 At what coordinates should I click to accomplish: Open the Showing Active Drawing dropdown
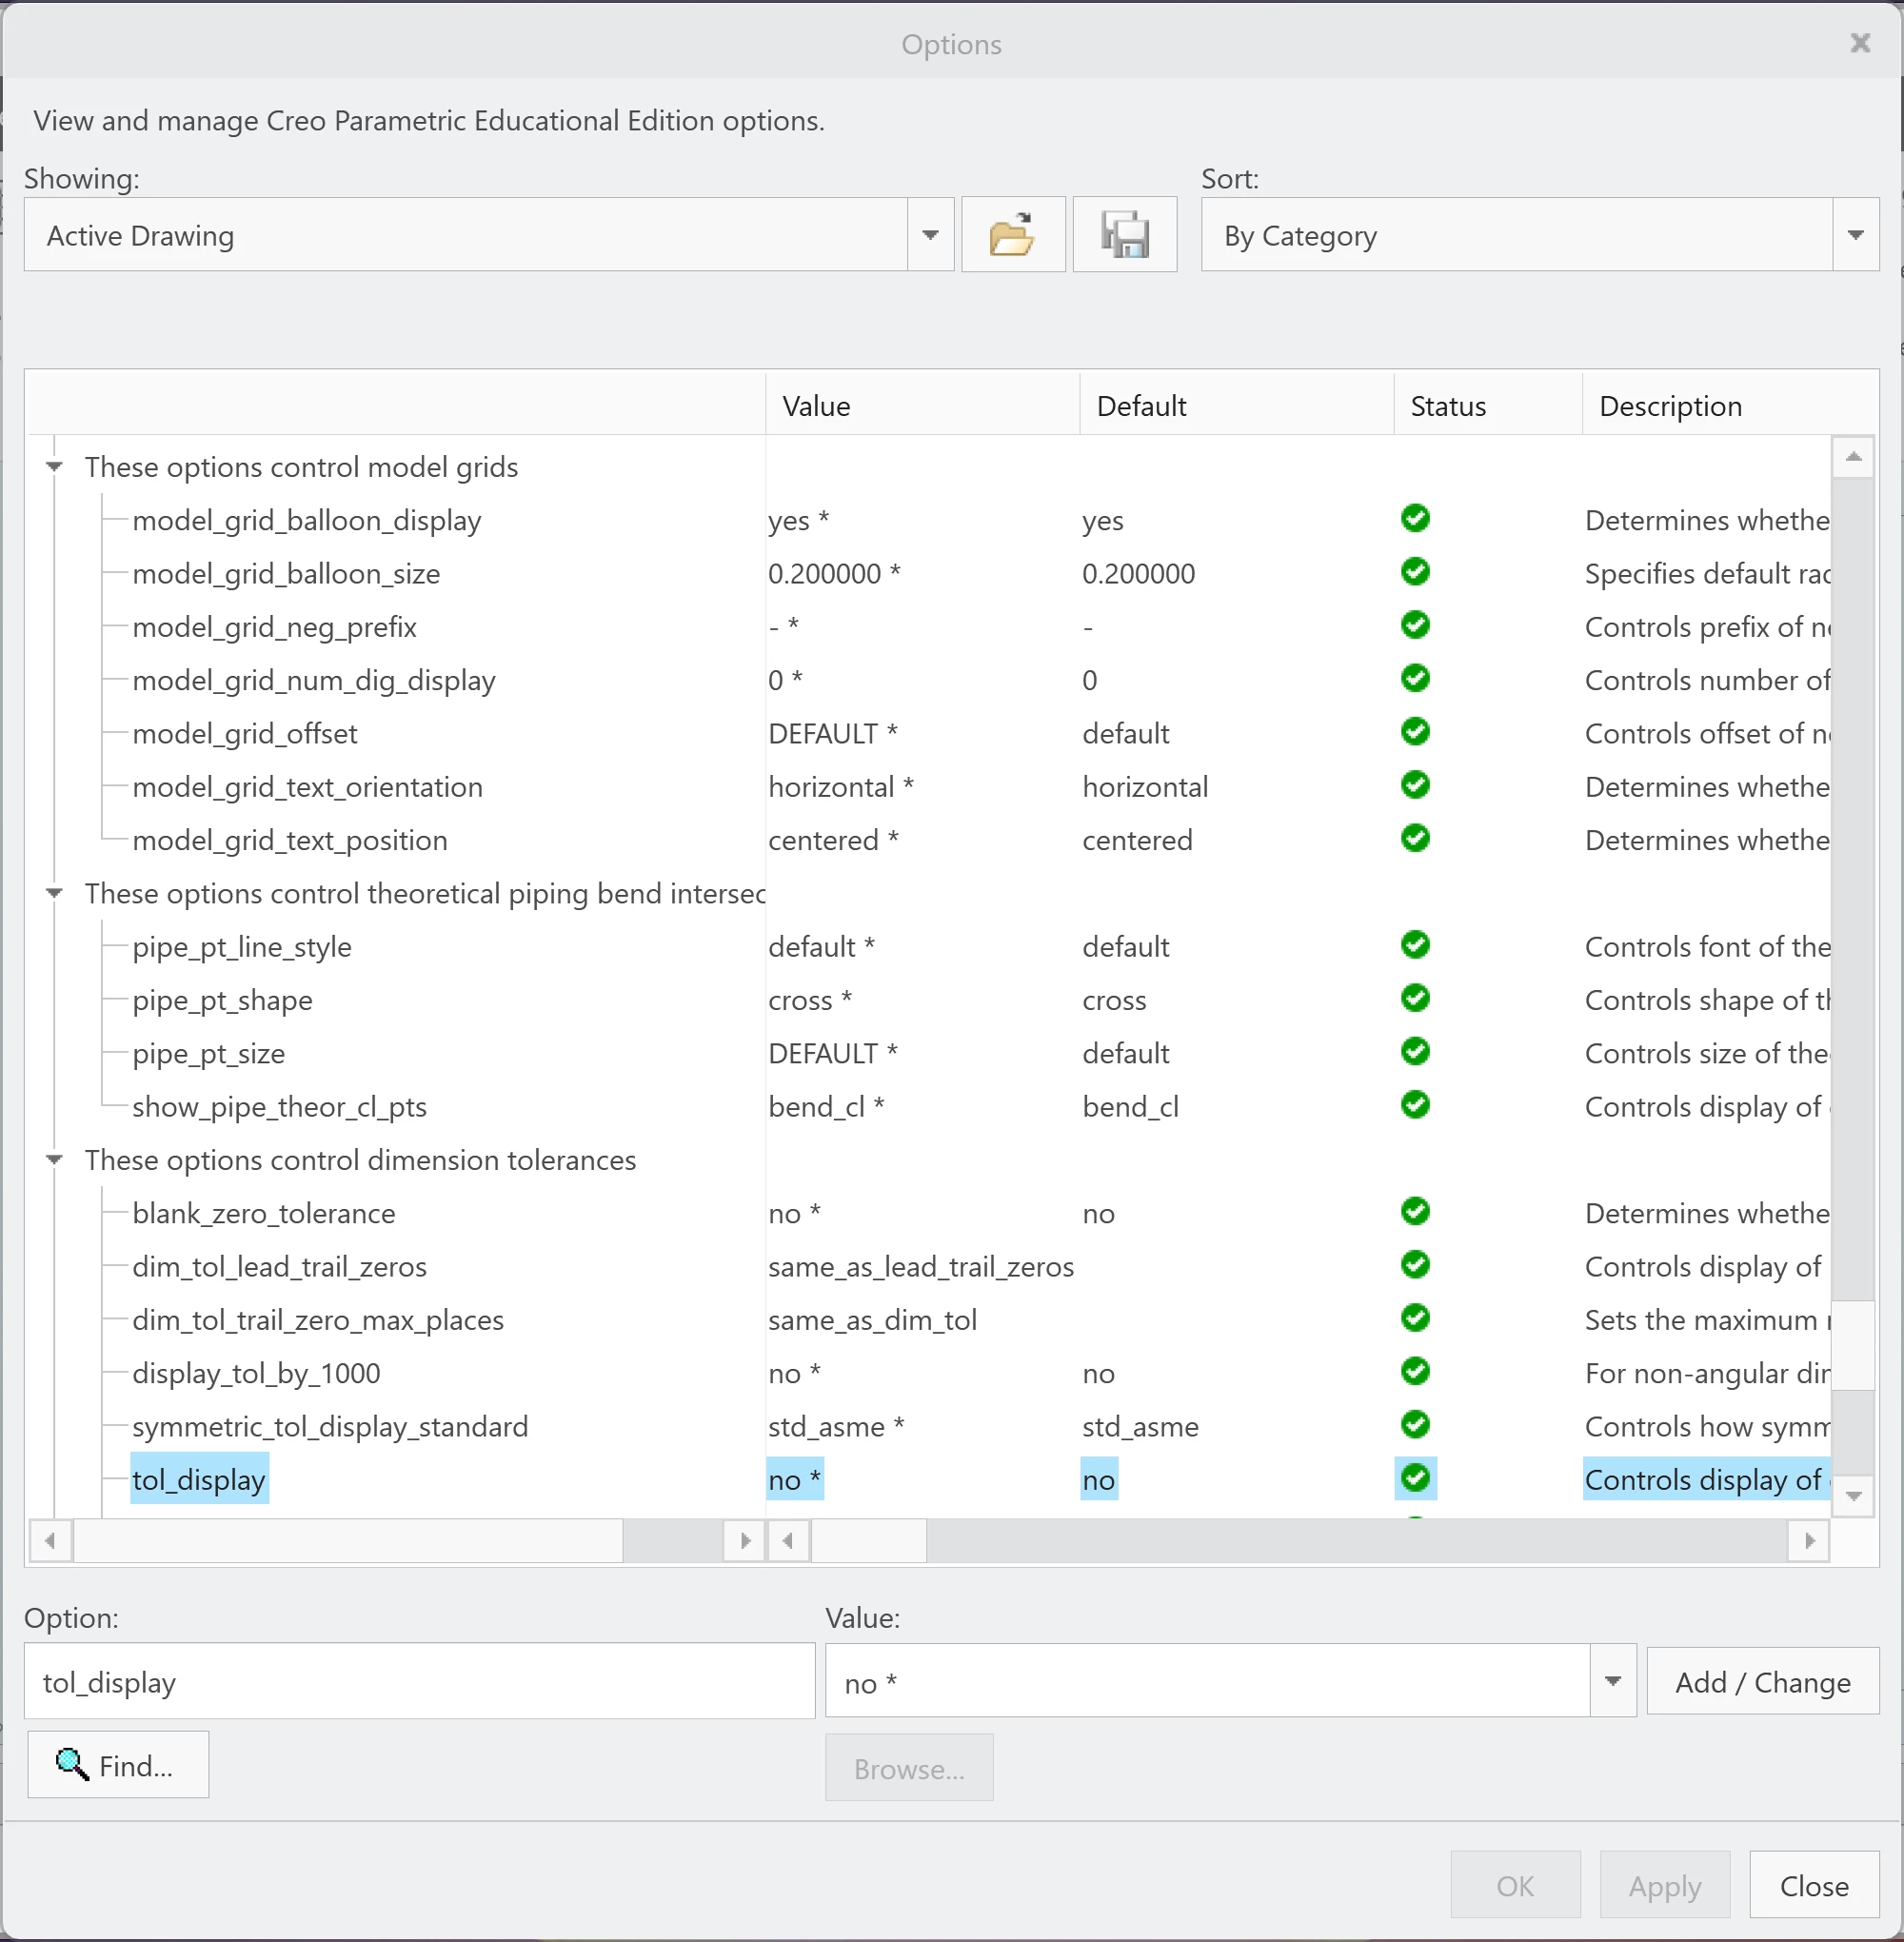930,235
